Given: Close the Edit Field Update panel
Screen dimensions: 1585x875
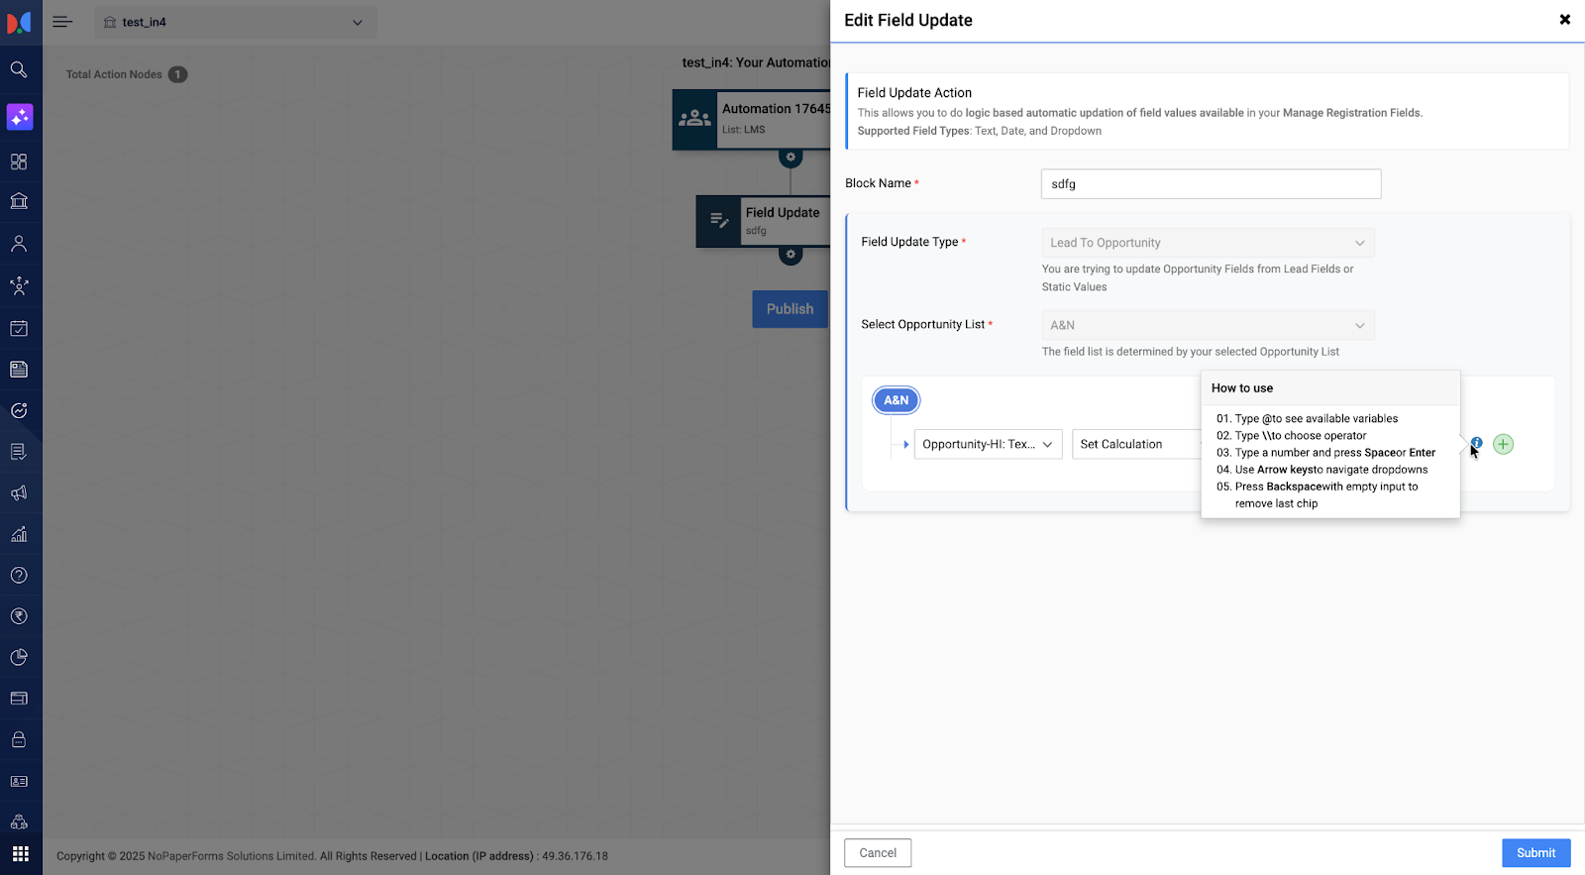Looking at the screenshot, I should [x=1564, y=20].
